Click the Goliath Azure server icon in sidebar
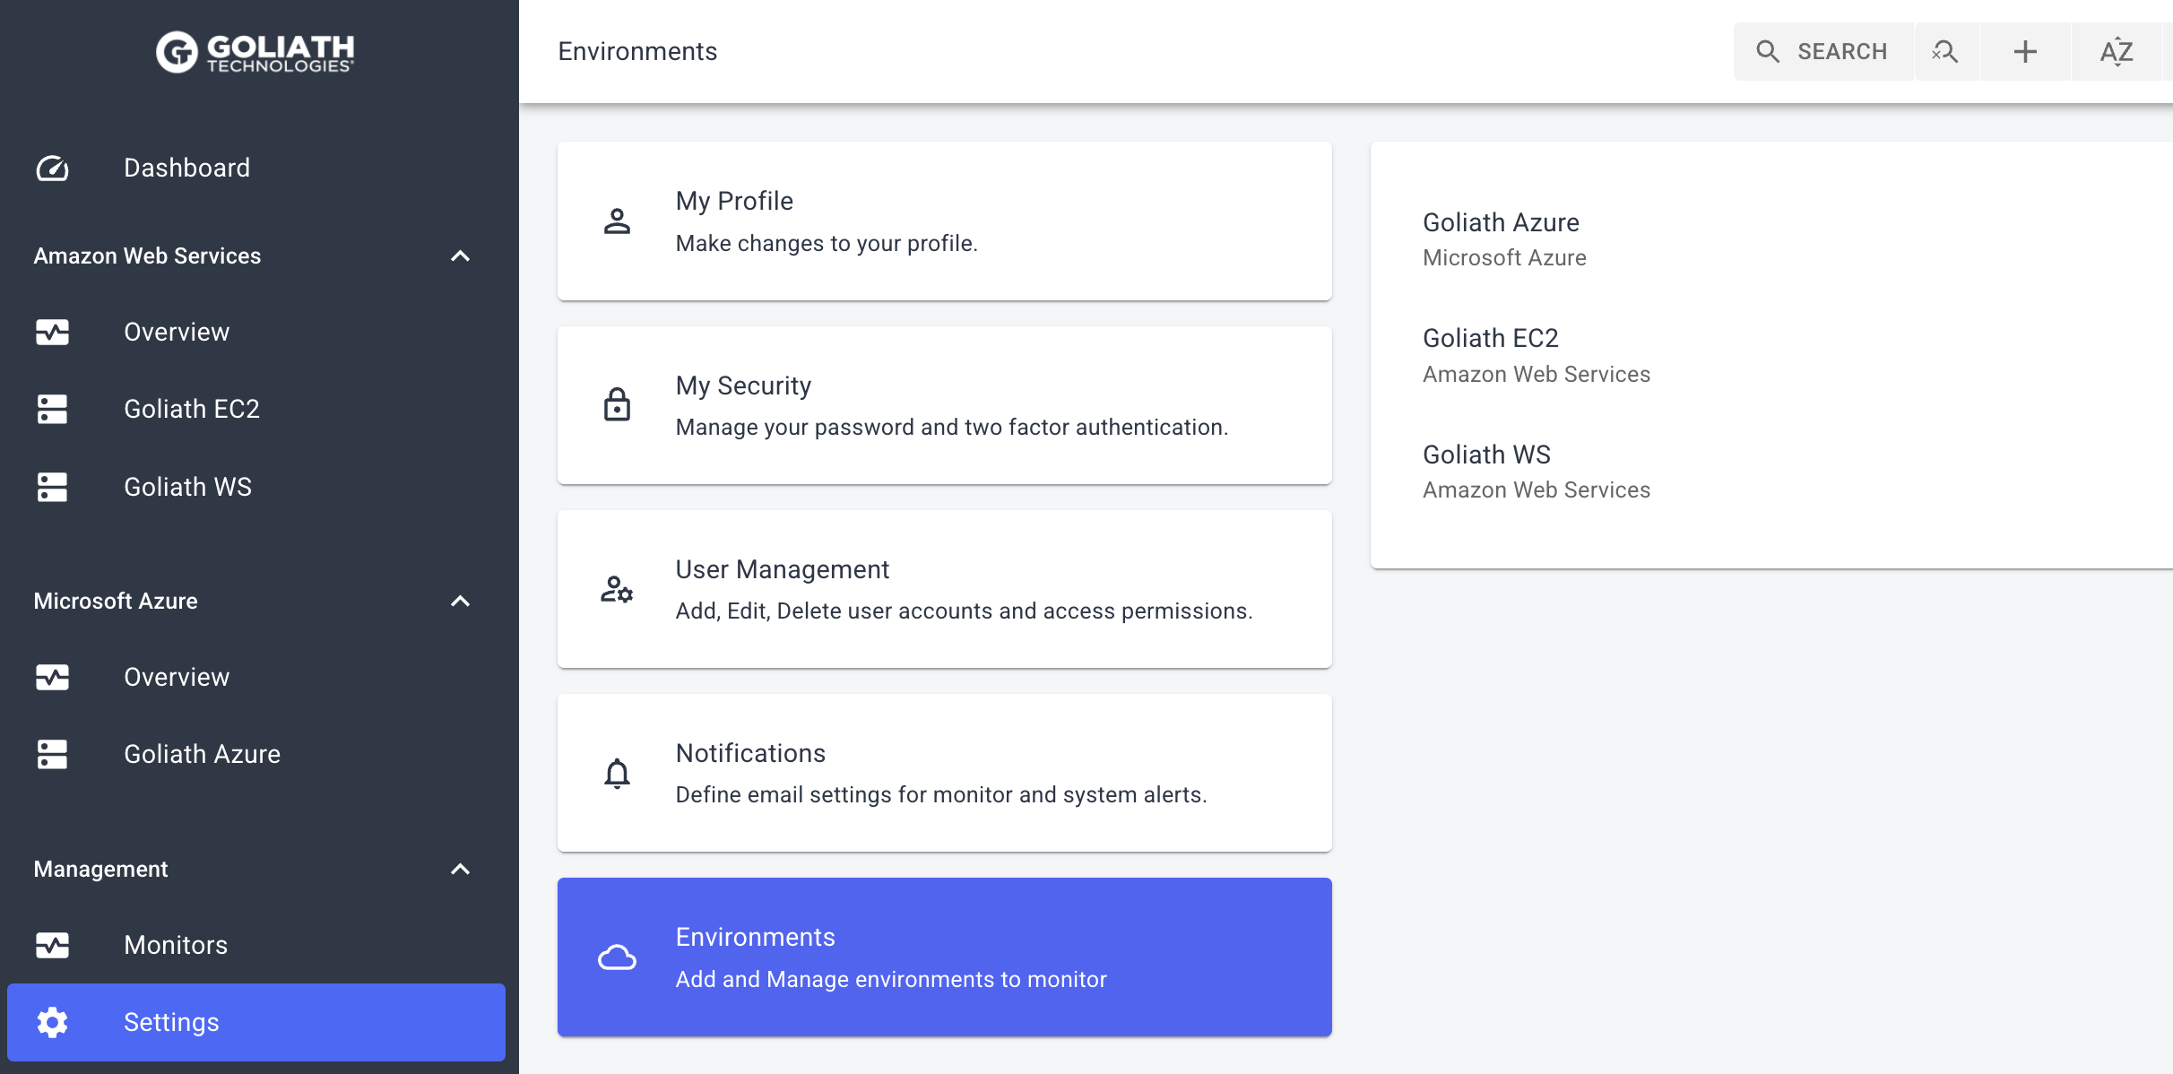The image size is (2173, 1074). [52, 754]
